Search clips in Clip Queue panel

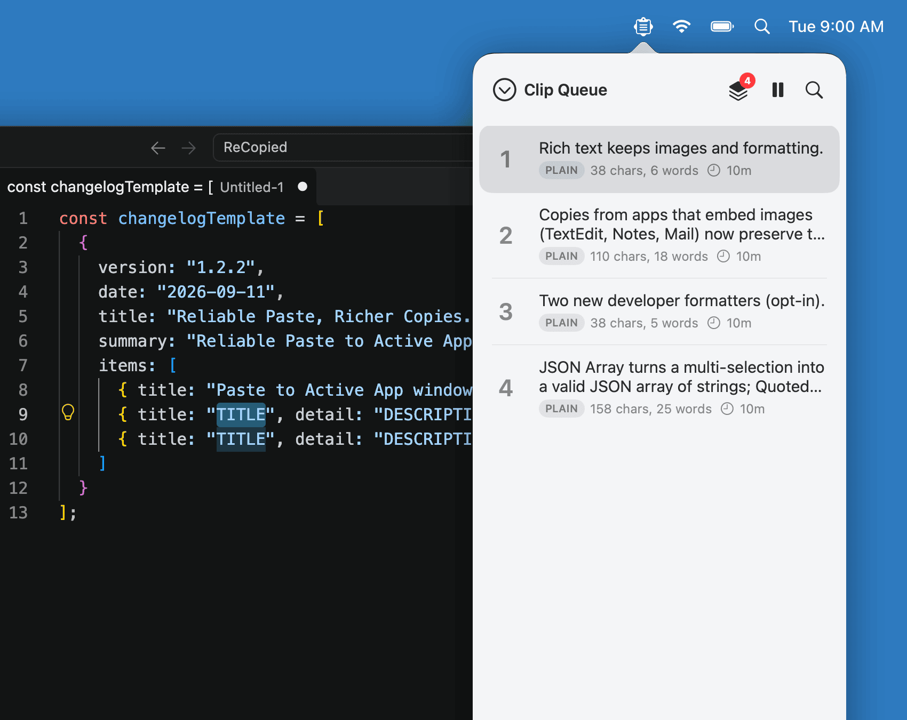point(814,90)
